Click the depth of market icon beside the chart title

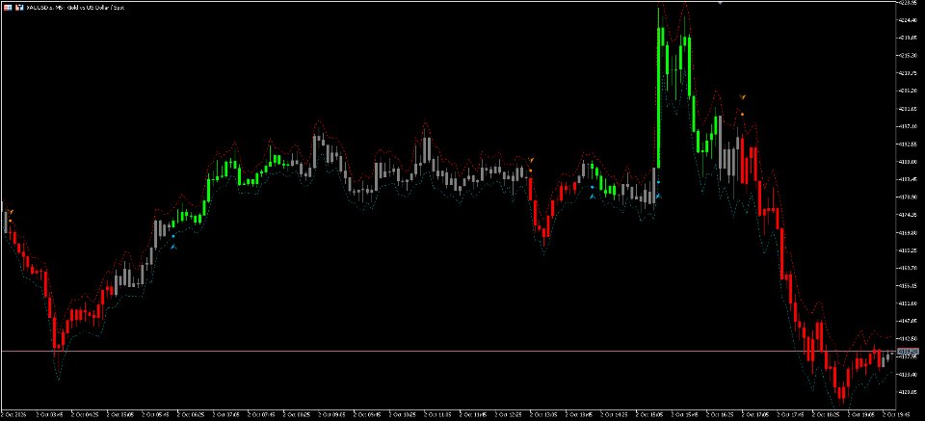(19, 8)
